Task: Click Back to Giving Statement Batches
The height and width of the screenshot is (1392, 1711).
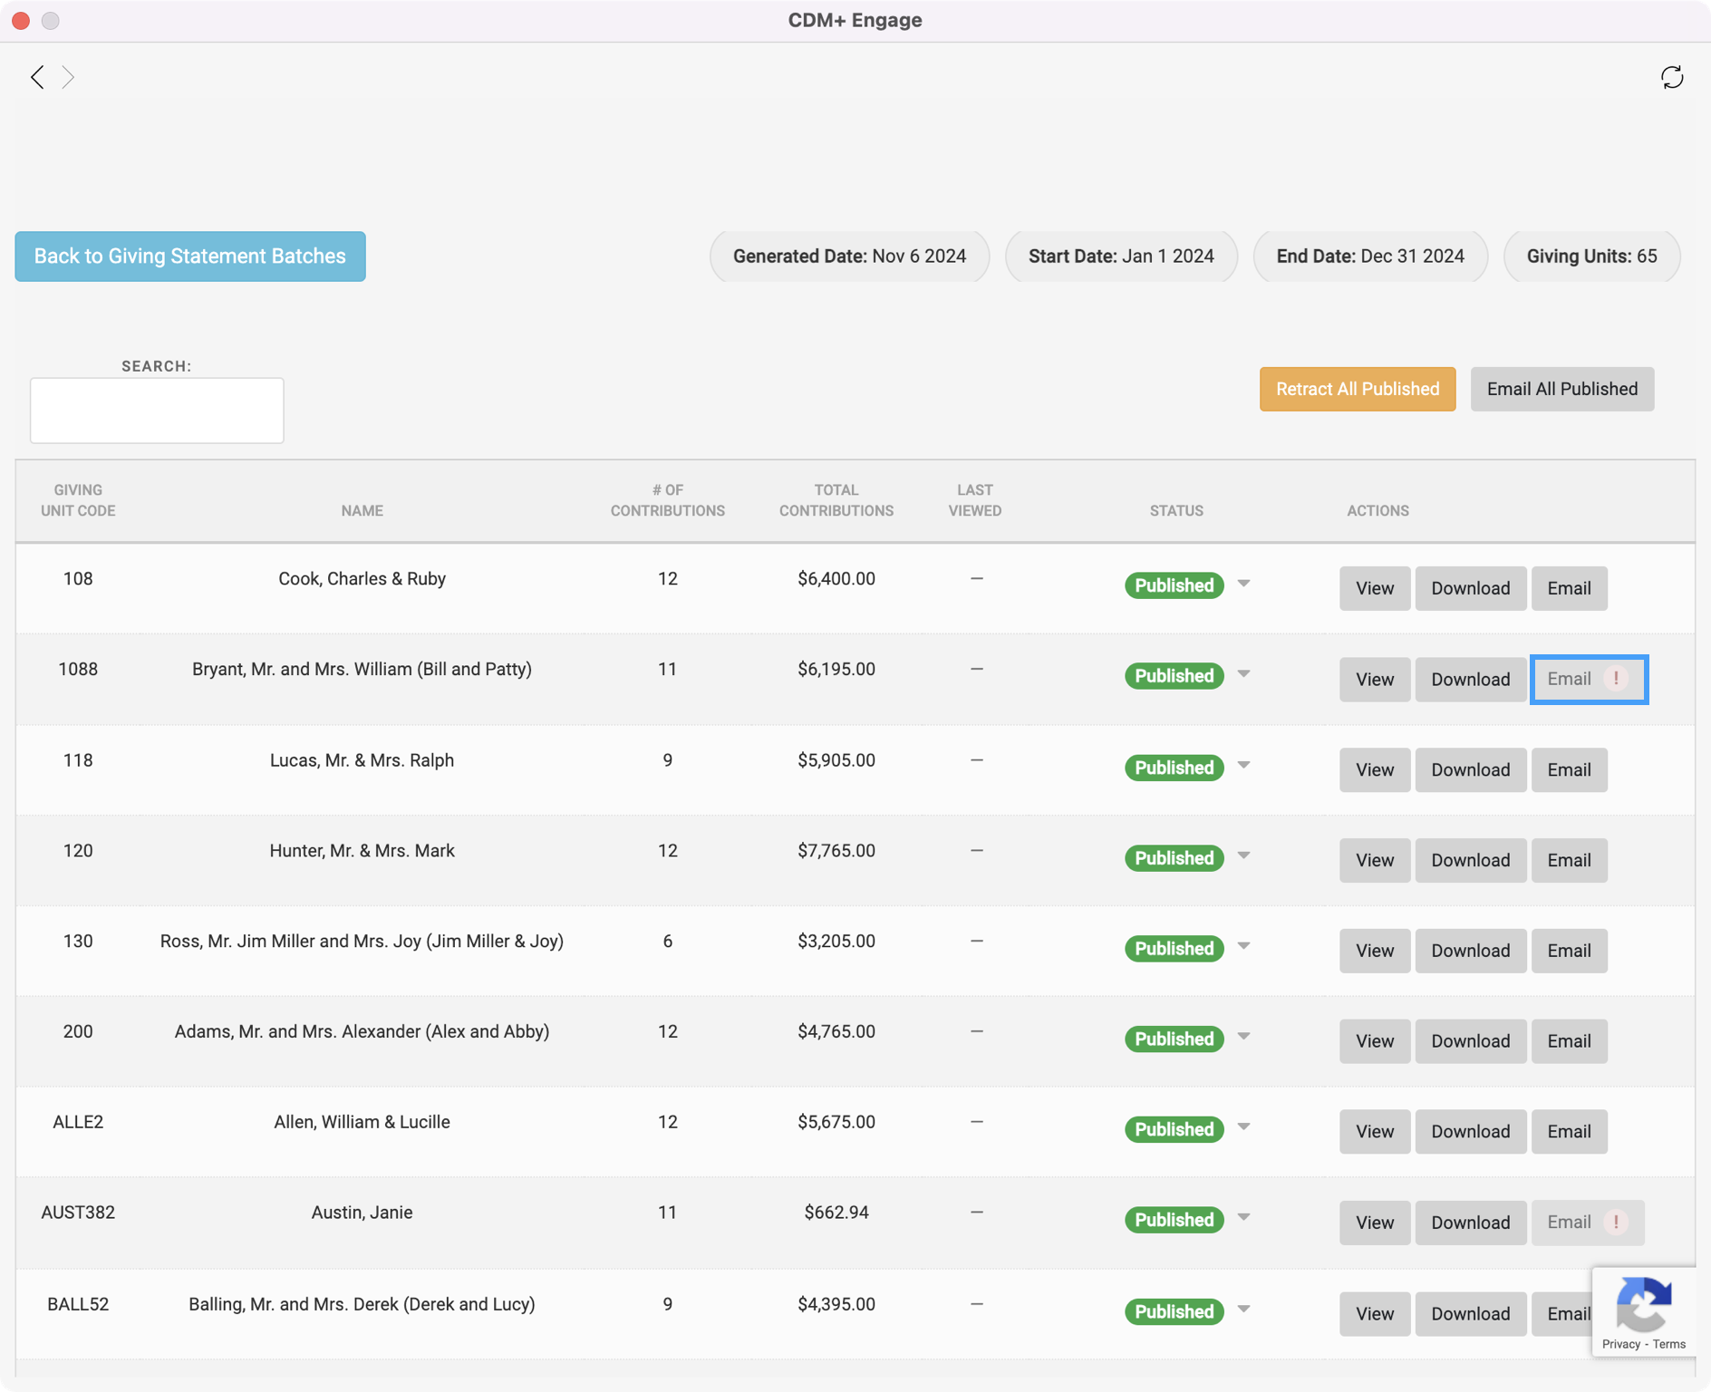Action: coord(190,256)
